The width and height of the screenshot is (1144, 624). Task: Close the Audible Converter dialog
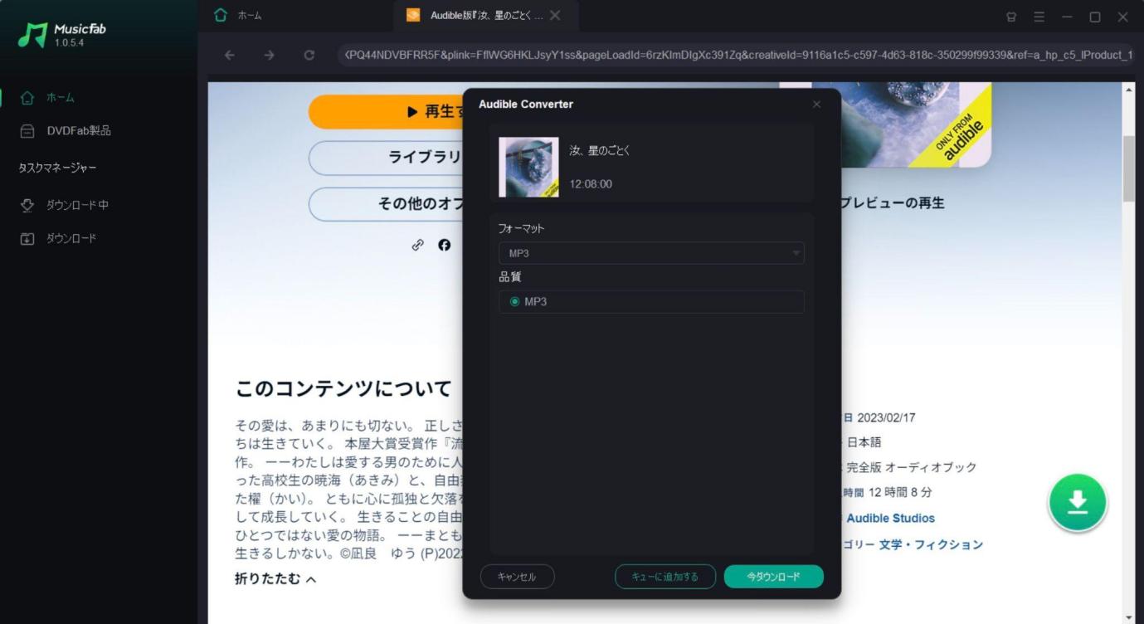(816, 104)
